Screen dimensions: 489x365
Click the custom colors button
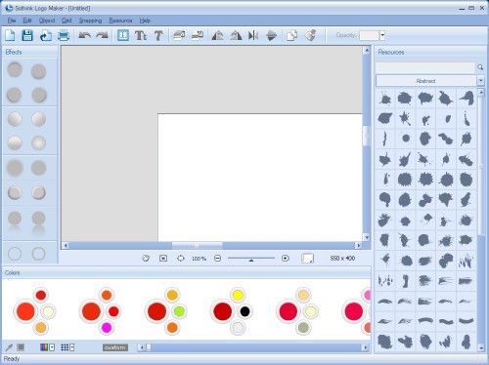[115, 347]
